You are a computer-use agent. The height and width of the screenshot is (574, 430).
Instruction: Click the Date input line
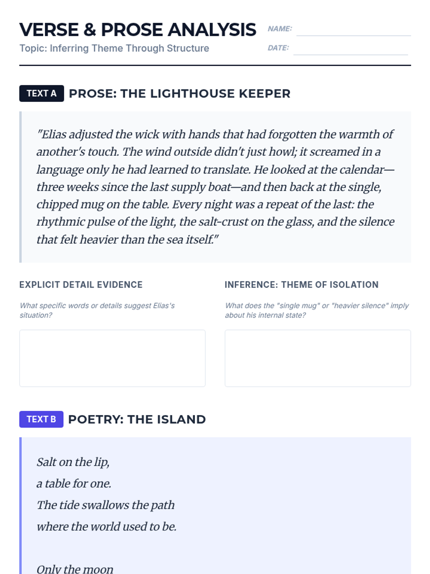[x=350, y=49]
